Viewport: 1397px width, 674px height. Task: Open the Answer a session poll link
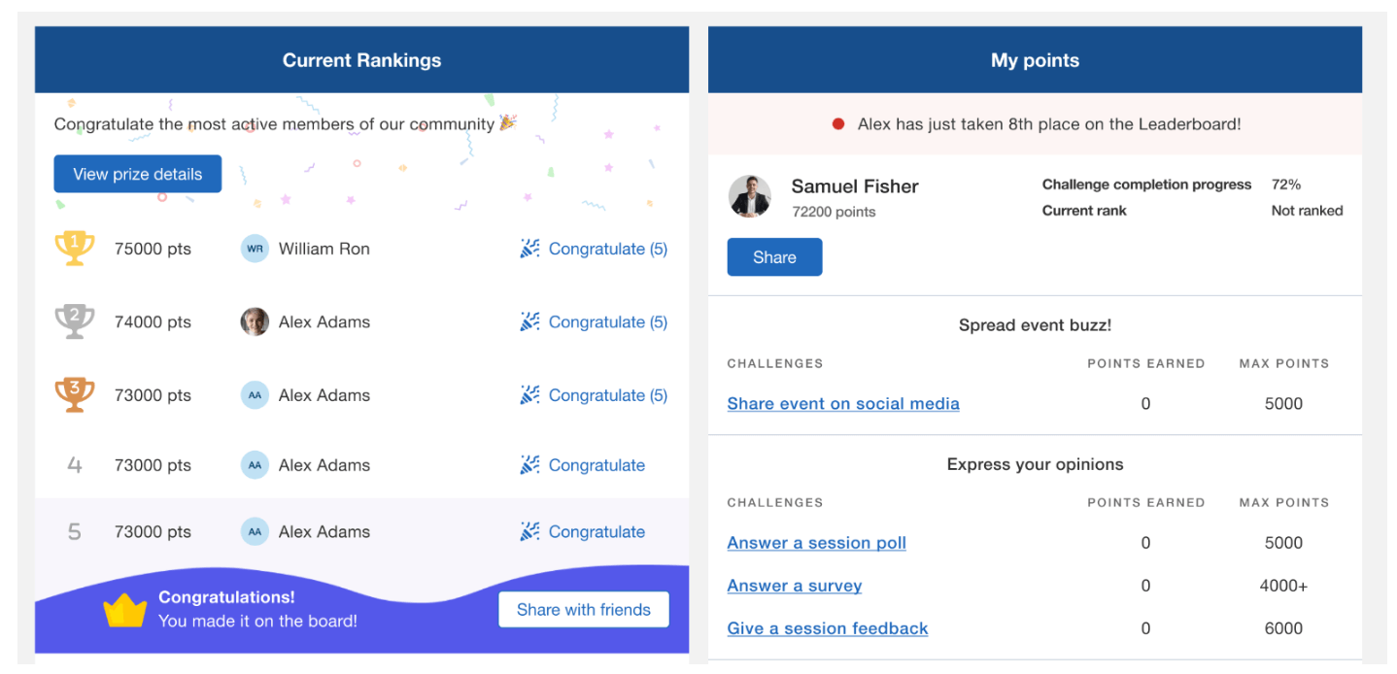[x=816, y=543]
